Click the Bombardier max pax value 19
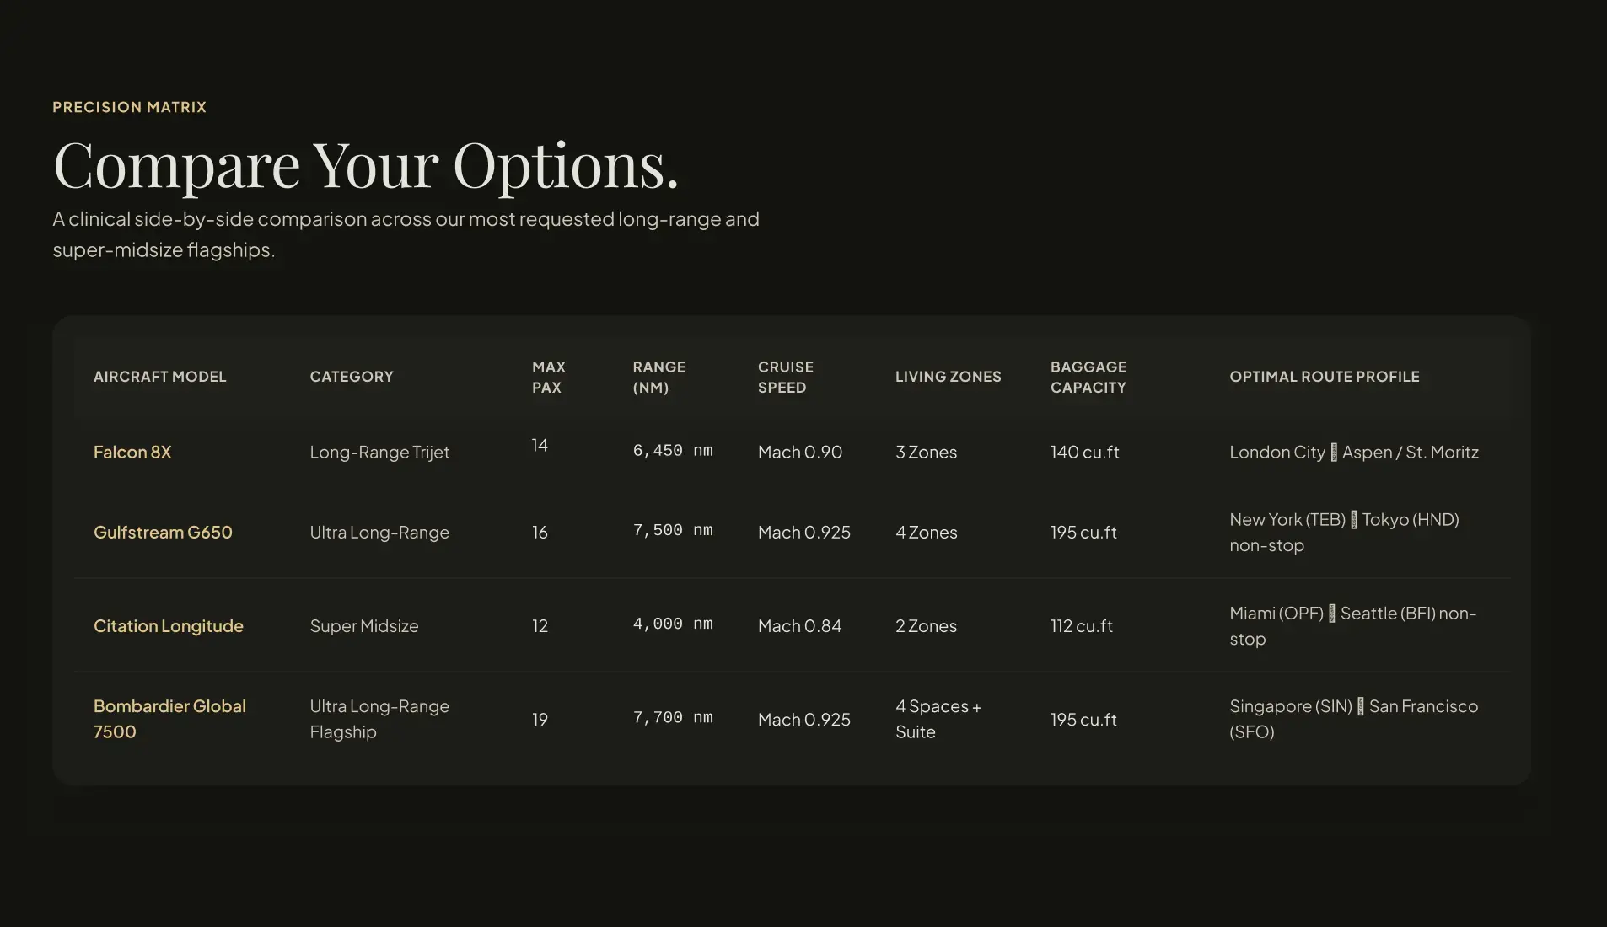 [540, 720]
